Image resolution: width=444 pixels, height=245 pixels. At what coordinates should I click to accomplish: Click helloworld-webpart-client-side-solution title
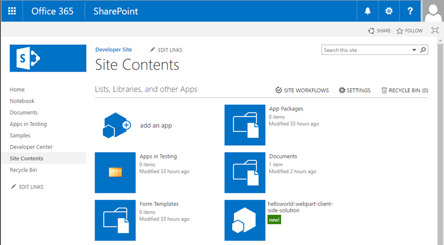300,207
